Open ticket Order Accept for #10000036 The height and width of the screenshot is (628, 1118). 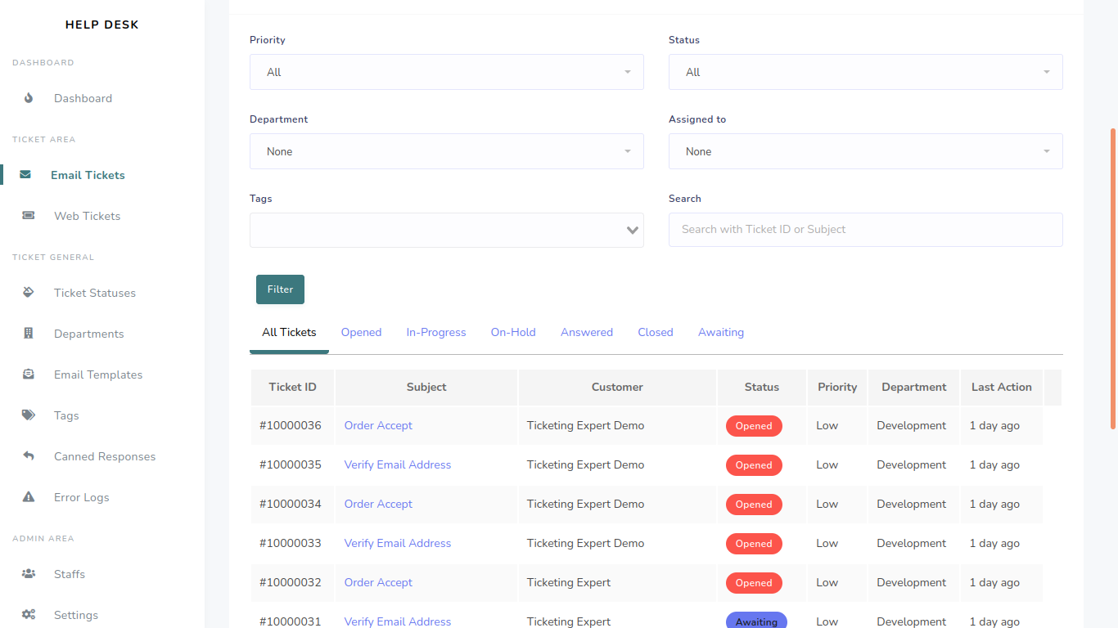[378, 425]
